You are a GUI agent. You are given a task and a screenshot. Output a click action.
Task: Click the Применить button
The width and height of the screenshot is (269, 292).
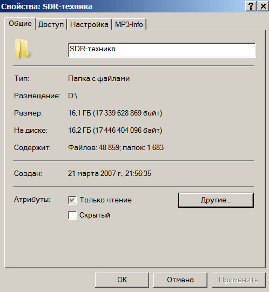click(x=238, y=280)
